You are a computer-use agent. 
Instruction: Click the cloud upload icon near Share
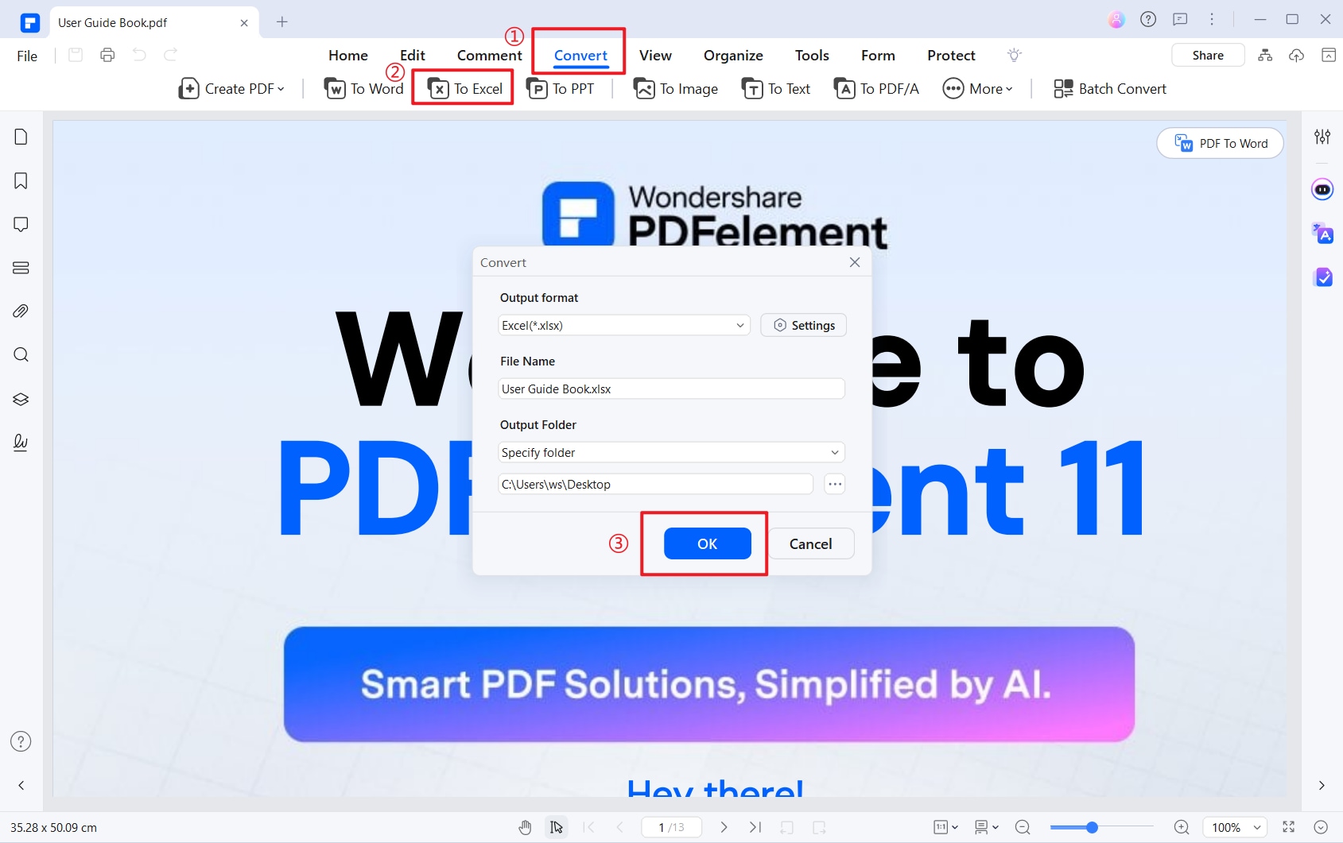point(1296,55)
